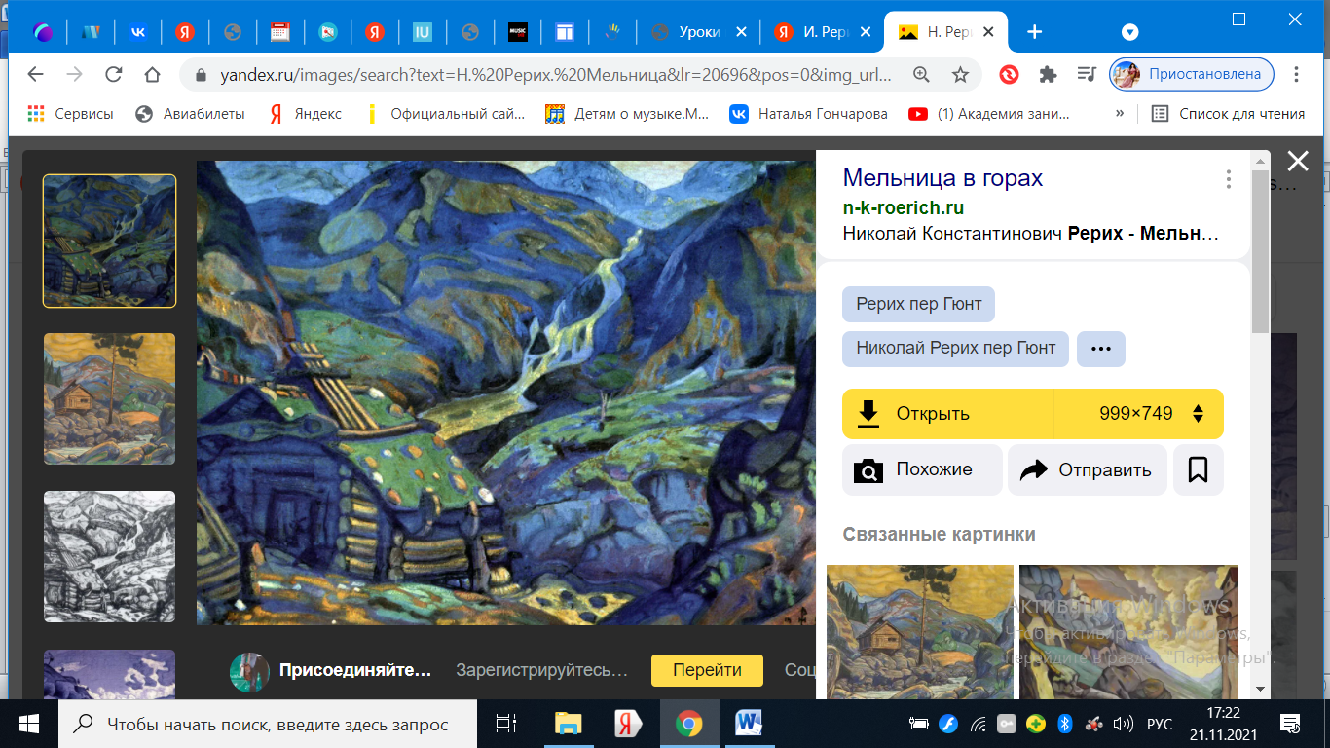
Task: Open Task View on taskbar
Action: (505, 724)
